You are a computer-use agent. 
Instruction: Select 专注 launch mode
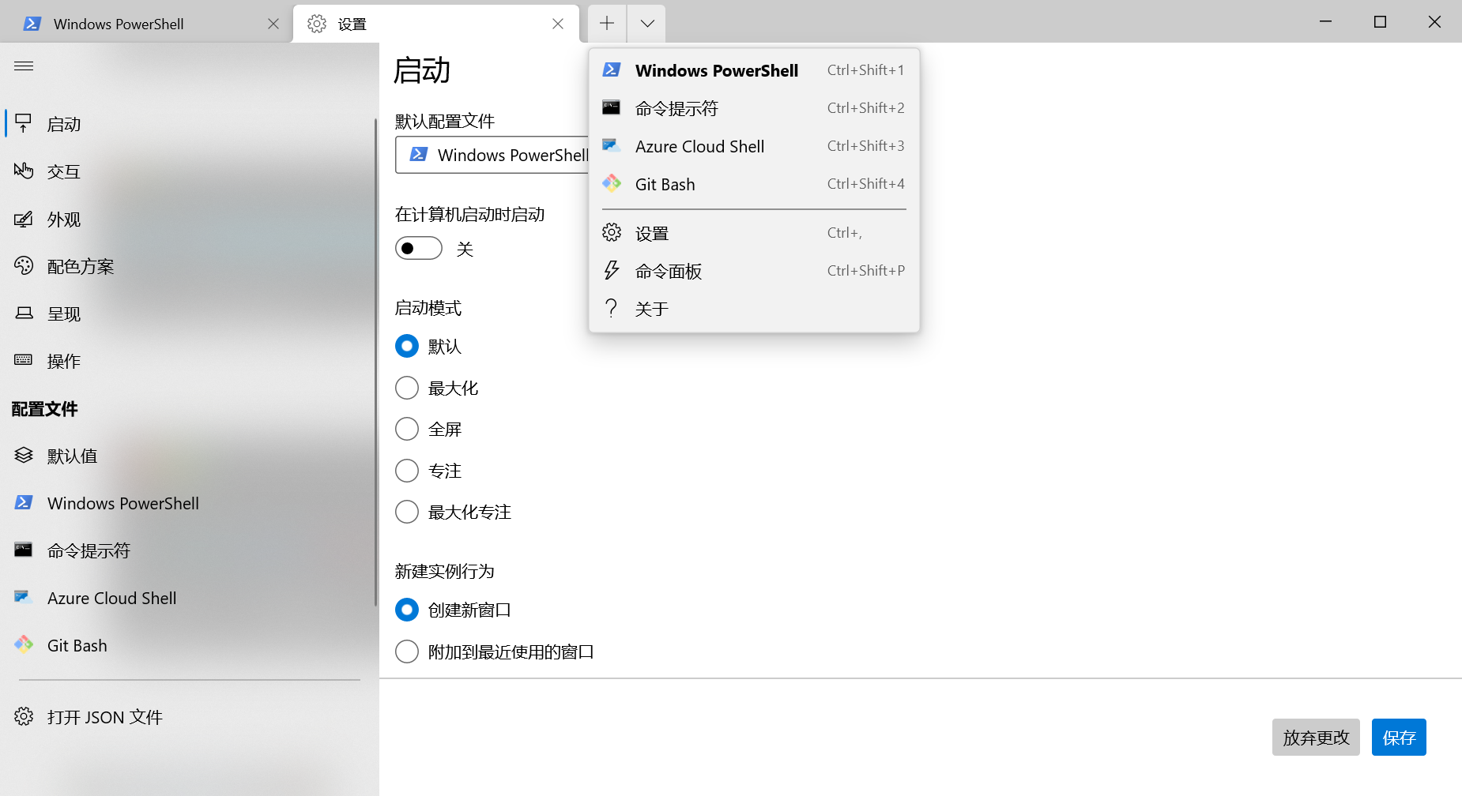tap(407, 471)
